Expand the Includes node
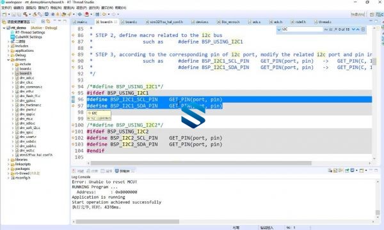Screen dimensions: 384x230 click(x=8, y=46)
